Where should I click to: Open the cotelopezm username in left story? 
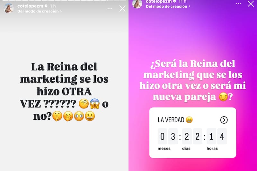[x=30, y=6]
